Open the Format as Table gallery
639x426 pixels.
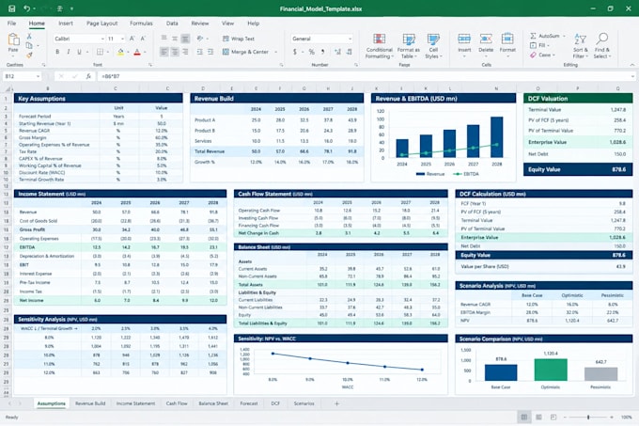click(x=409, y=46)
